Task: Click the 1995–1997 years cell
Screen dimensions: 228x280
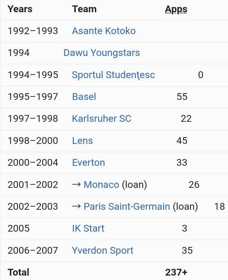Action: (x=33, y=97)
